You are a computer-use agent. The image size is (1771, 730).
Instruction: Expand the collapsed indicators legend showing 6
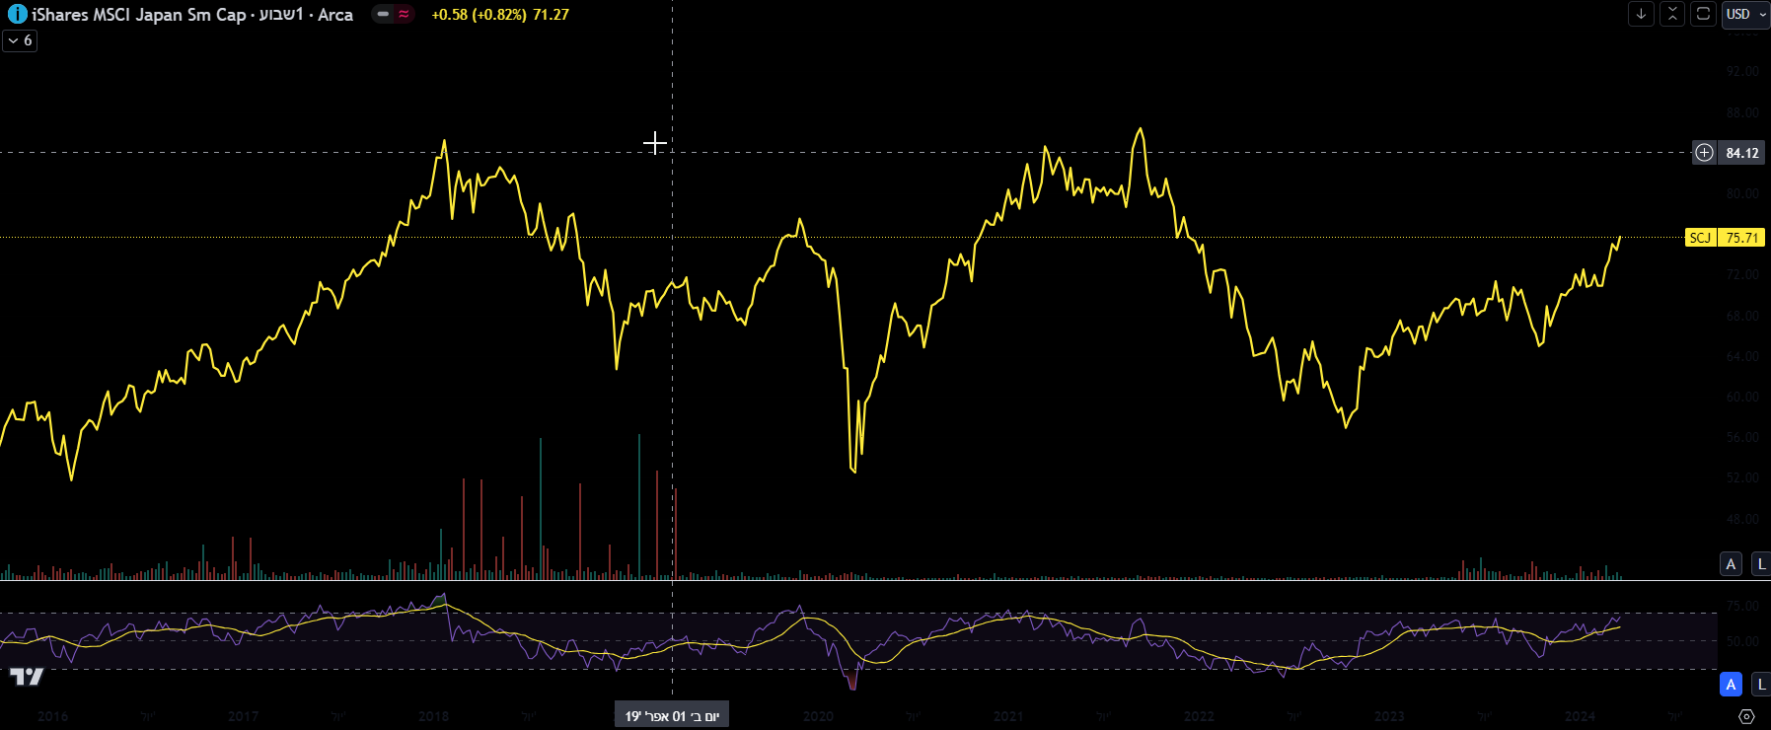[20, 40]
